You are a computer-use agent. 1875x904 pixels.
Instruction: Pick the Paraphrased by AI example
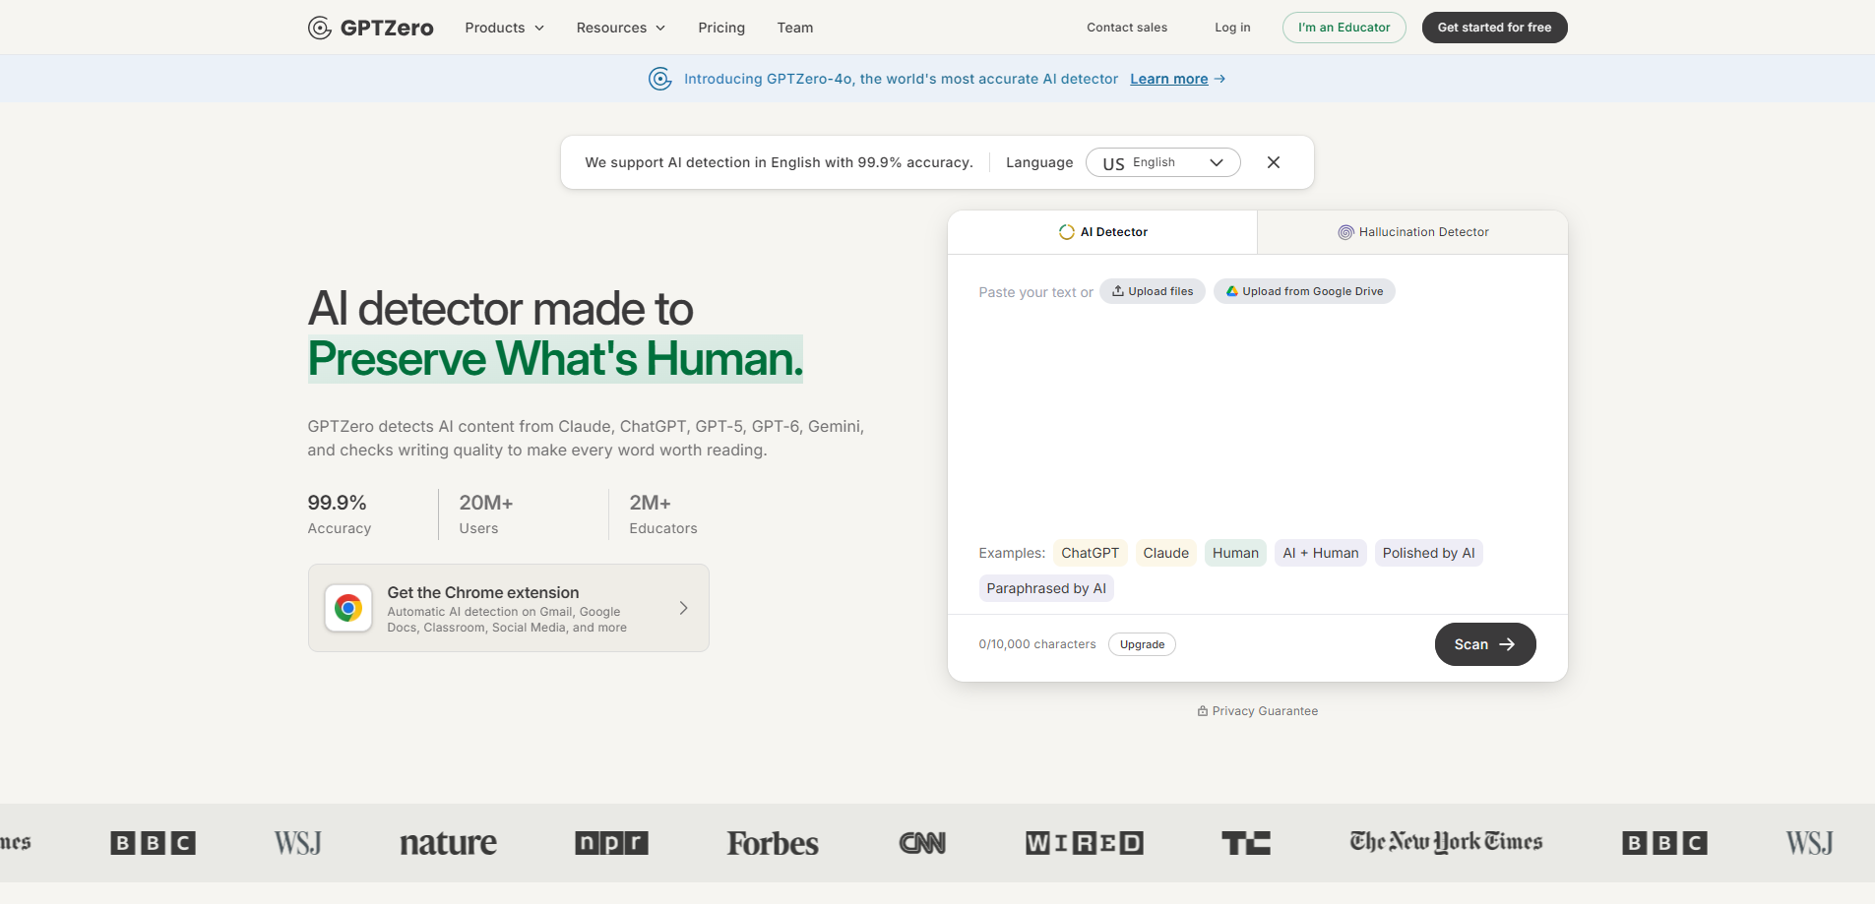tap(1046, 588)
